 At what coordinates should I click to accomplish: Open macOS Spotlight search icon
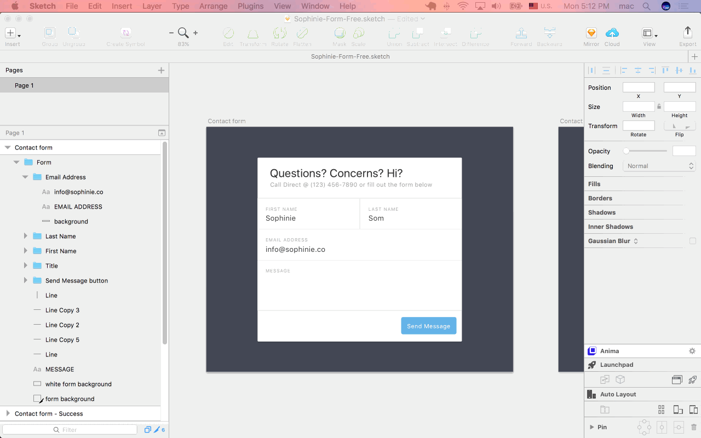coord(647,6)
